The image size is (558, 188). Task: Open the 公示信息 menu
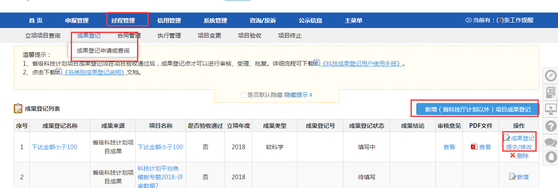(x=310, y=20)
